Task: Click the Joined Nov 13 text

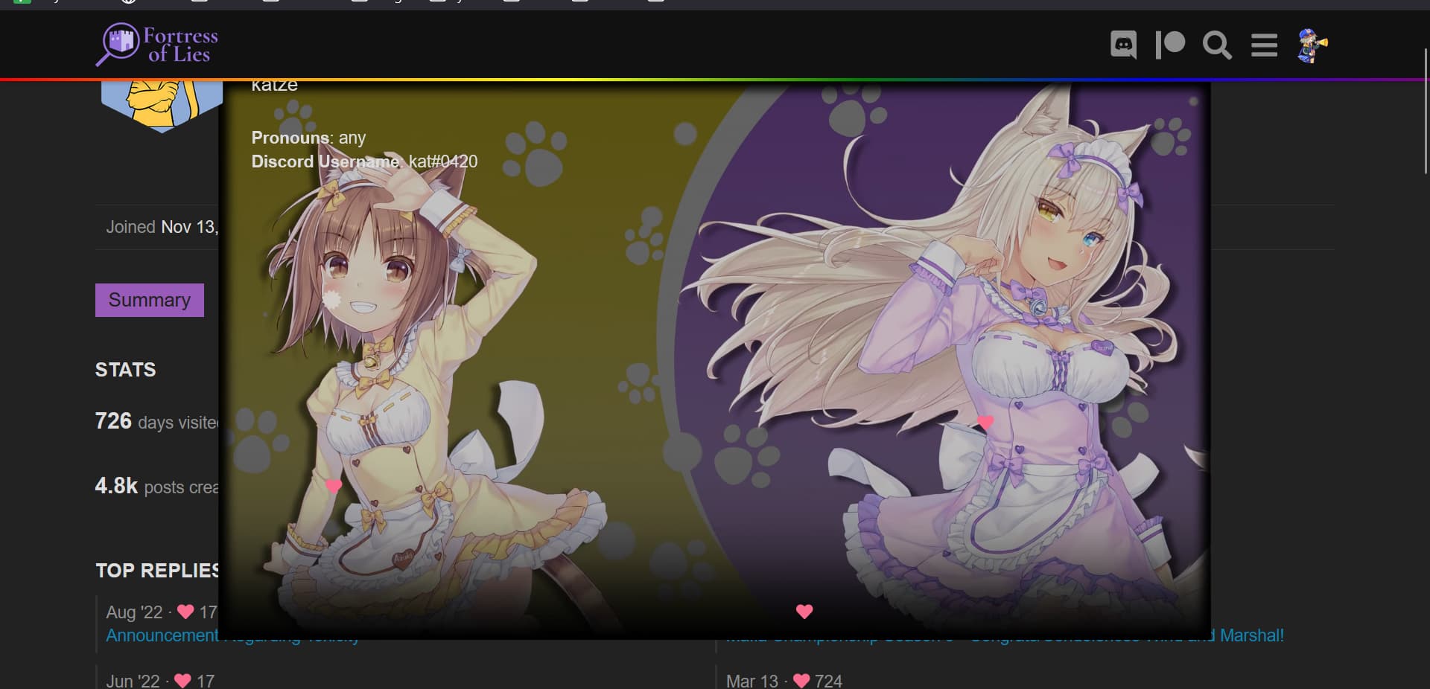Action: [162, 227]
